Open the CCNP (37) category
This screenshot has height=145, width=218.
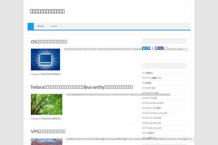click(149, 88)
